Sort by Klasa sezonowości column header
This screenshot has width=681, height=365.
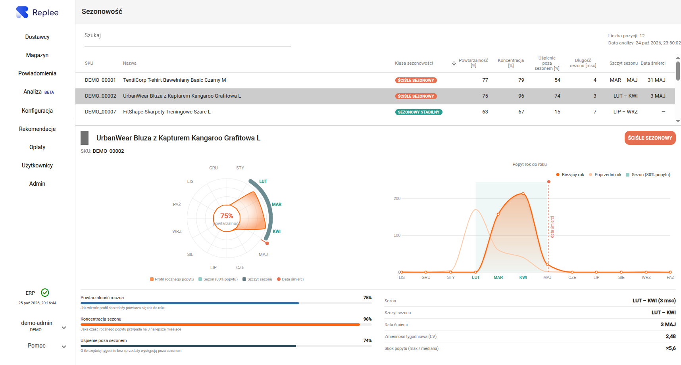pos(414,63)
